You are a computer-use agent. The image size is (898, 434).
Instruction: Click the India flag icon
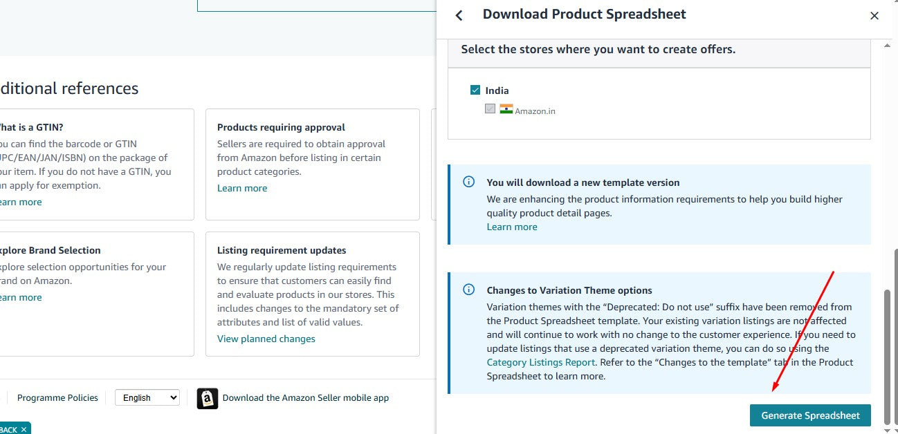[506, 109]
